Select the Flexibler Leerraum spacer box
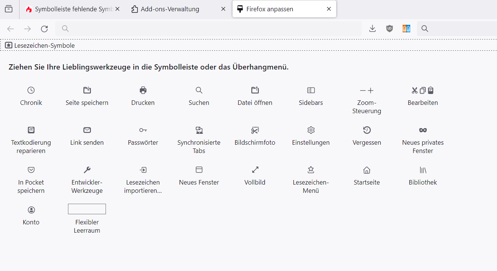 tap(87, 209)
